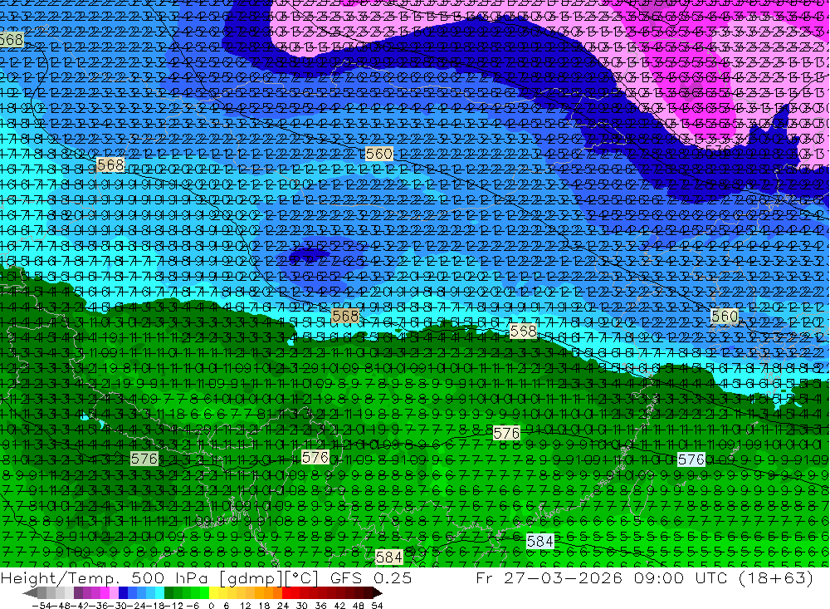Pick the darkest green swatch in the legend
The height and width of the screenshot is (609, 830).
pos(168,593)
